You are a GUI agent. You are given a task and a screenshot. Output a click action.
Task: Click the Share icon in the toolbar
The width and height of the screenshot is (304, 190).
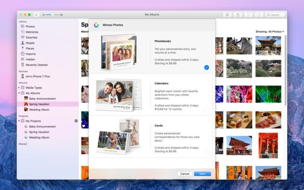238,15
